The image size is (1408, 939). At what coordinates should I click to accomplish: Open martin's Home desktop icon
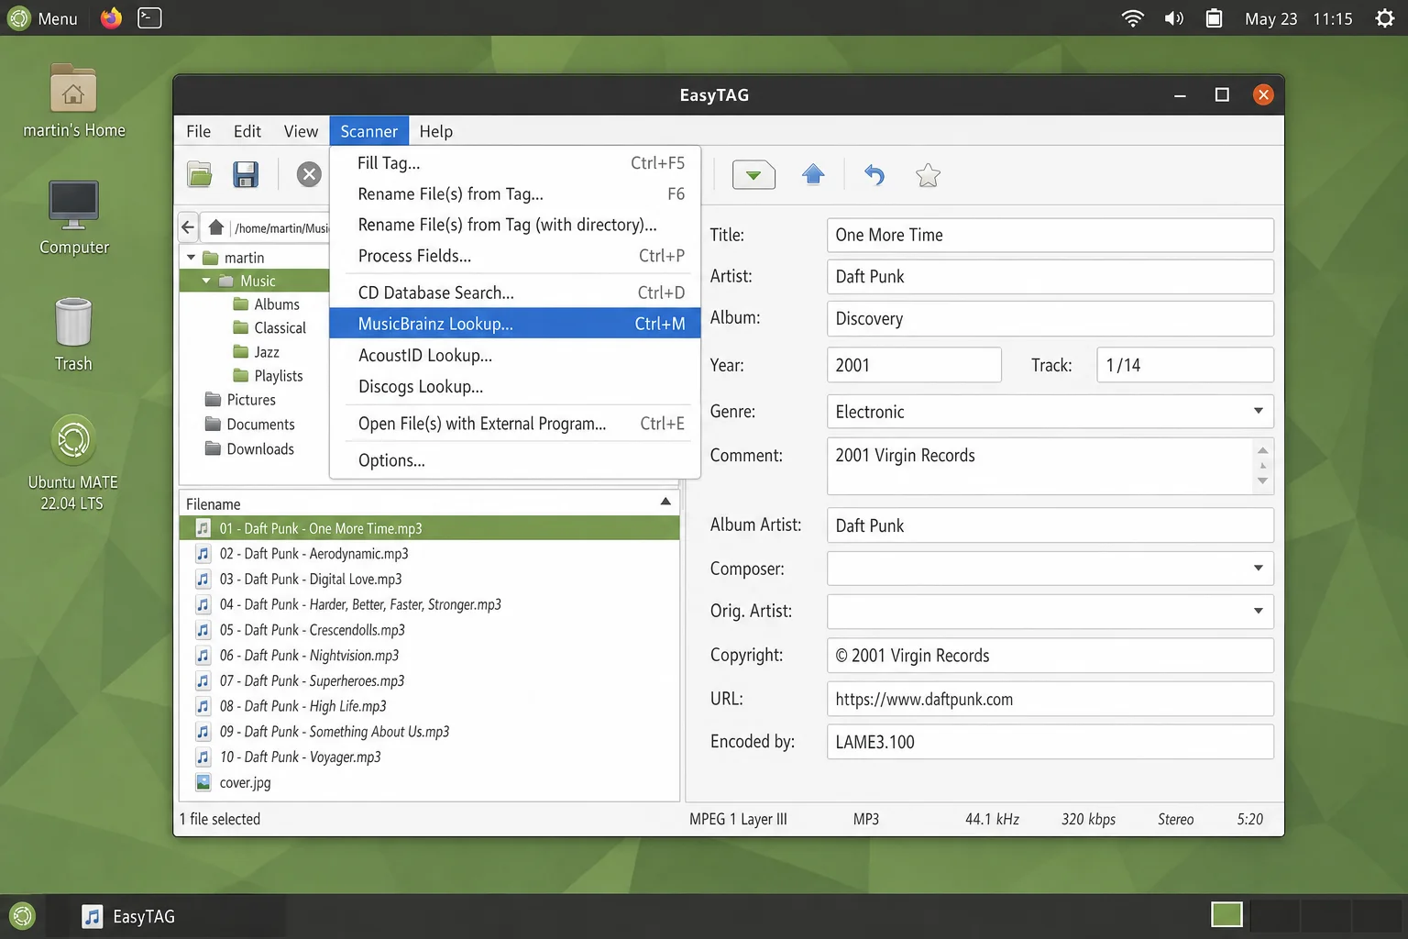pos(73,101)
